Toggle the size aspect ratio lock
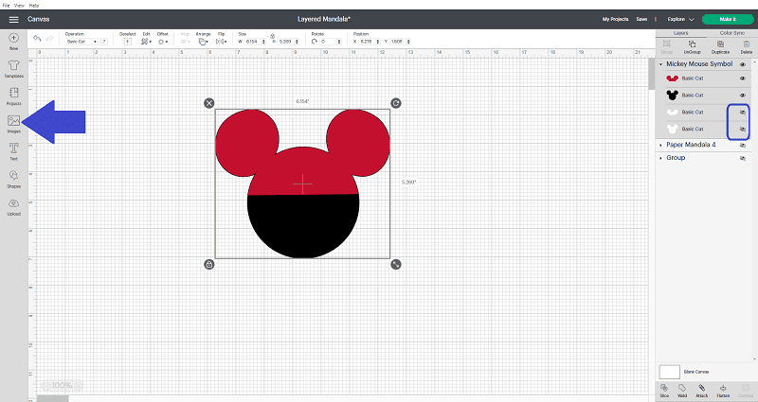Viewport: 758px width, 402px height. 272,36
